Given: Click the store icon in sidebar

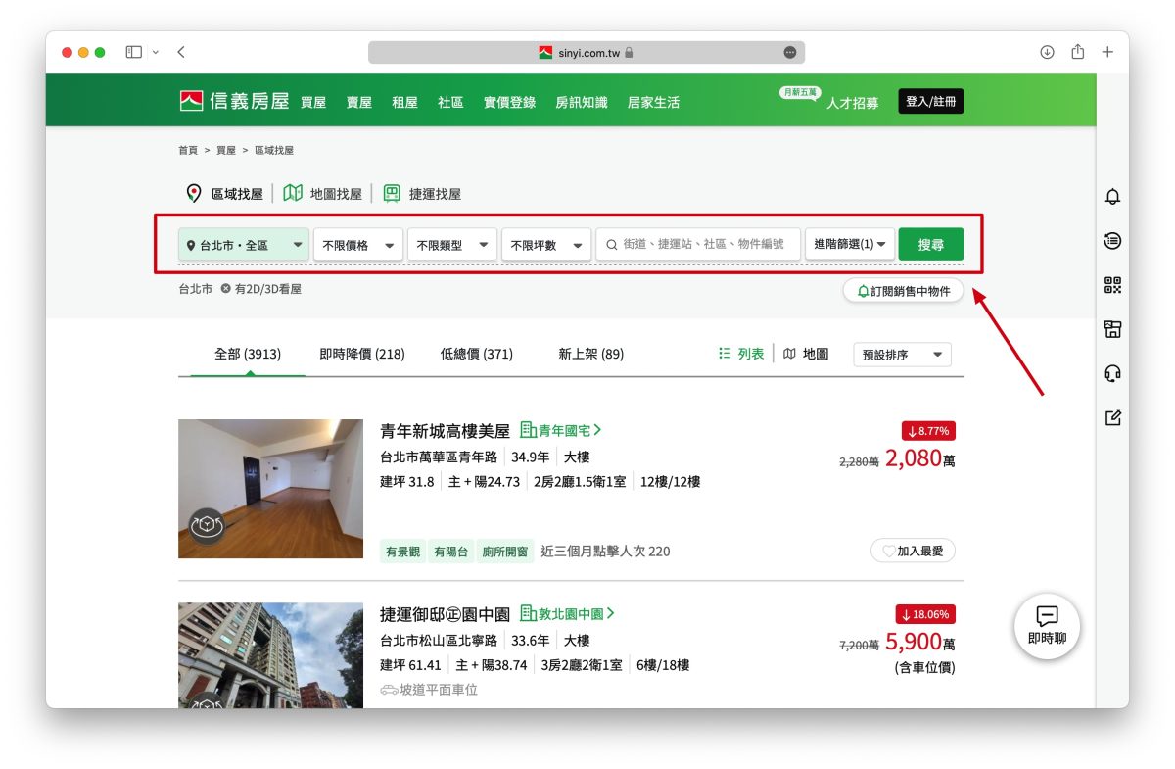Looking at the screenshot, I should coord(1112,329).
